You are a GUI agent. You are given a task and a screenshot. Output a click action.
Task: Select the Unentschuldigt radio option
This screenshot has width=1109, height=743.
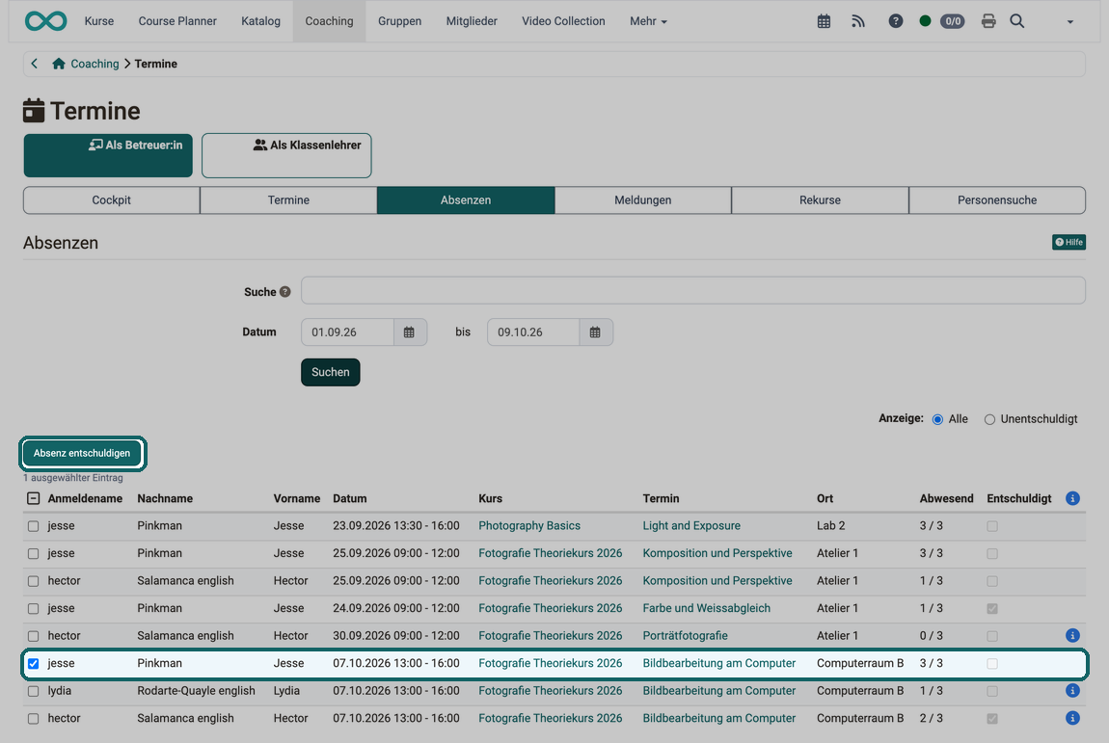(x=989, y=419)
